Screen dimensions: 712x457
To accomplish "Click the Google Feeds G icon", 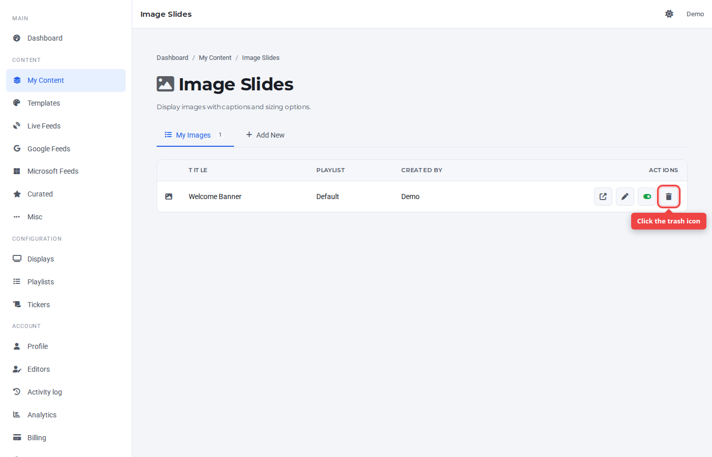I will pyautogui.click(x=17, y=148).
